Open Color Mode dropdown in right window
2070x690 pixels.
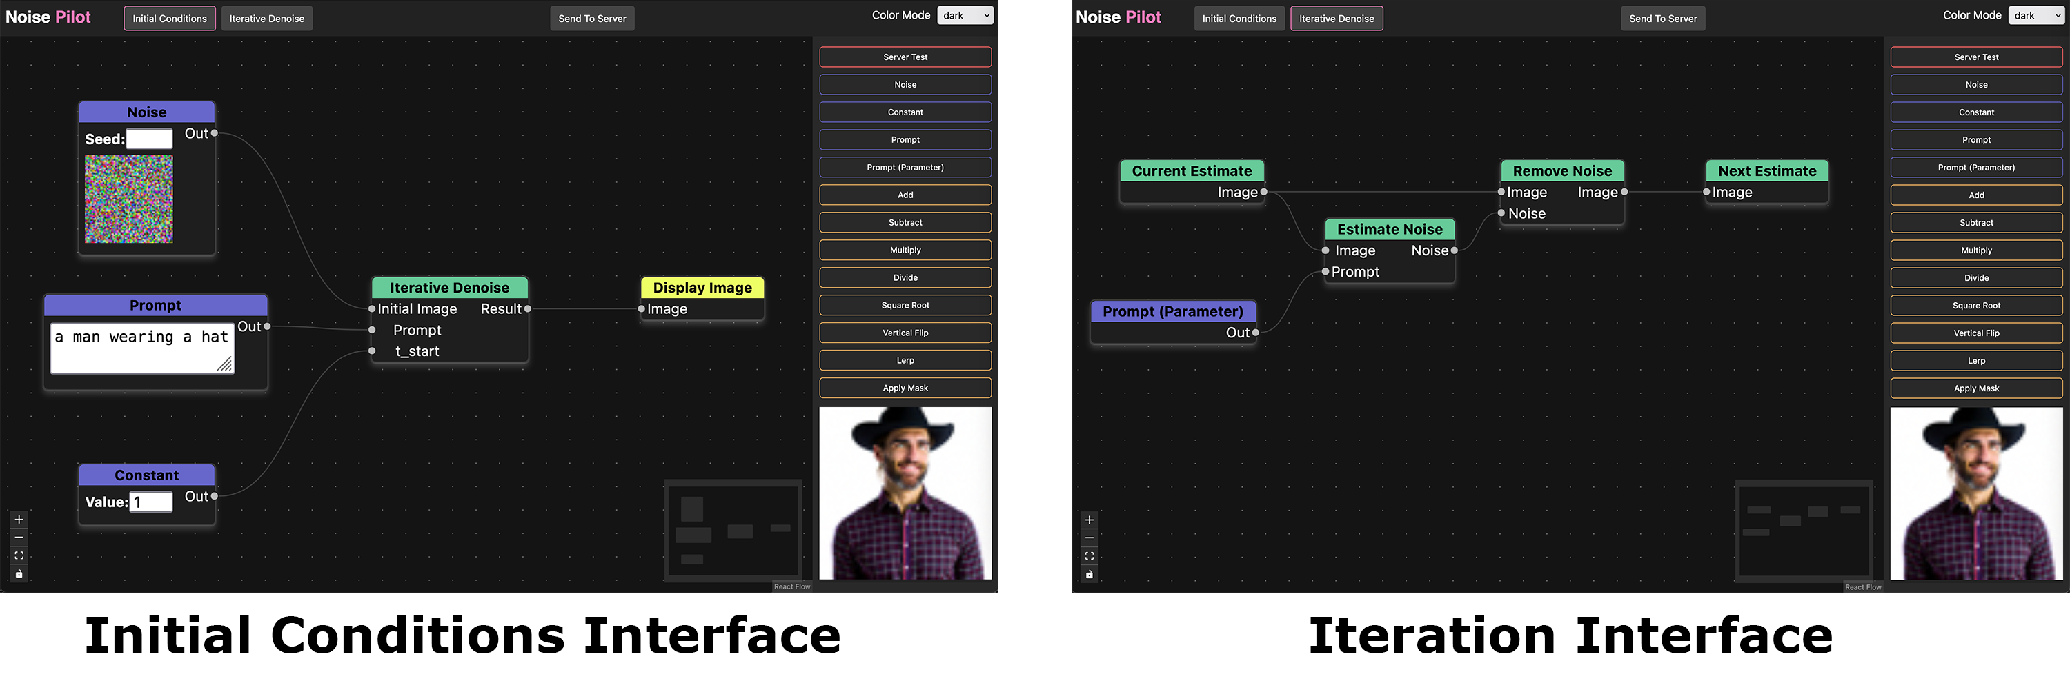point(2036,15)
